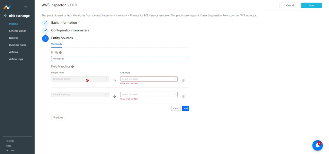Click the Netskope logo in the sidebar
The height and width of the screenshot is (154, 329).
pos(7,7)
